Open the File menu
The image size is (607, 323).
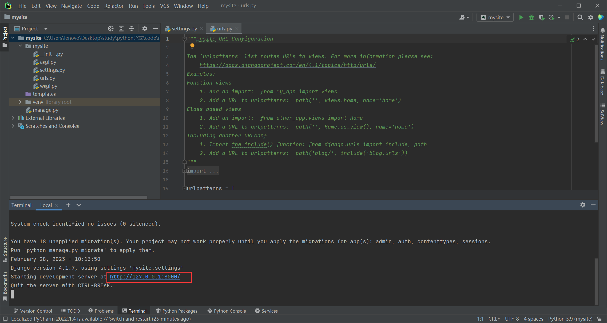point(22,6)
